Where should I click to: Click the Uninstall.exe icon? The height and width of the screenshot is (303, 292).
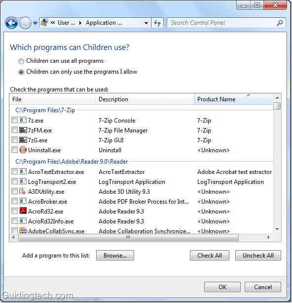23,150
